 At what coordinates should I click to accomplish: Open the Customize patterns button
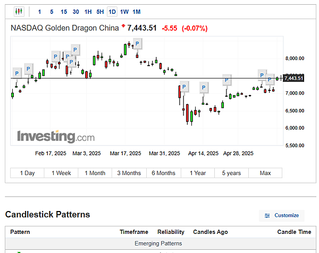(x=282, y=215)
